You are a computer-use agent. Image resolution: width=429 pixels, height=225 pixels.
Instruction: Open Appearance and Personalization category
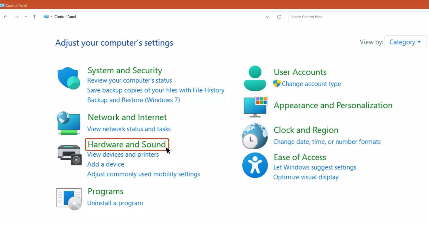click(x=333, y=105)
